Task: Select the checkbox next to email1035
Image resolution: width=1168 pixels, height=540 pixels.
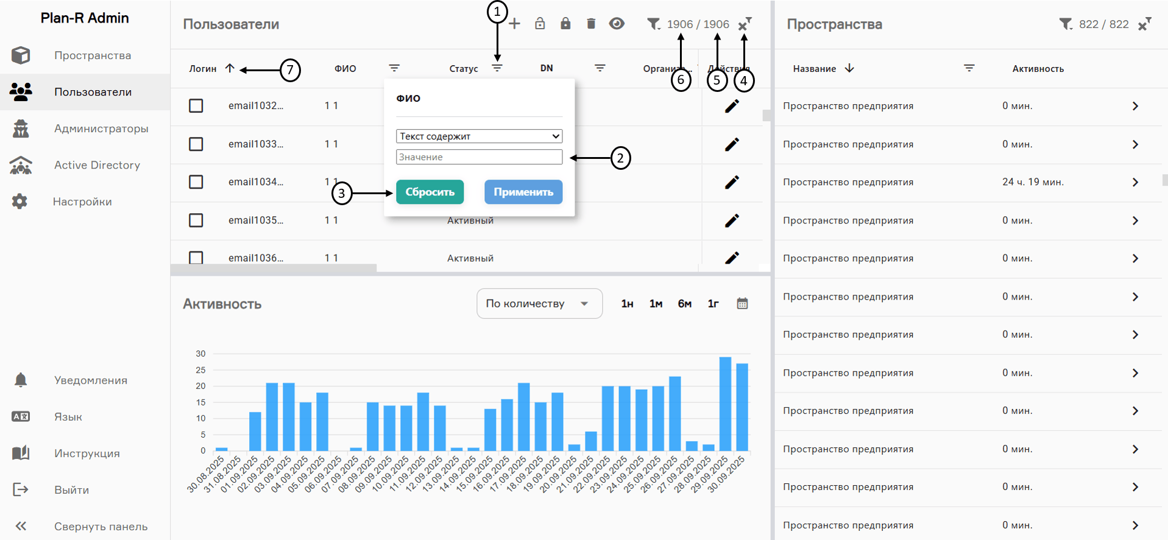Action: pyautogui.click(x=196, y=220)
